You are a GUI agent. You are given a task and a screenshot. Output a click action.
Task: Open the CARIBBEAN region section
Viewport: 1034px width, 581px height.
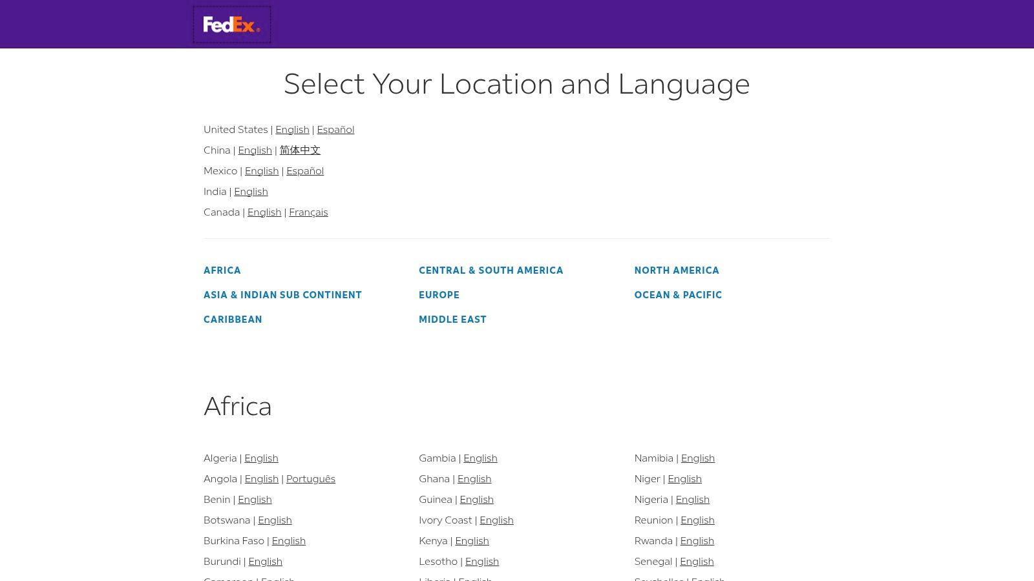click(233, 319)
